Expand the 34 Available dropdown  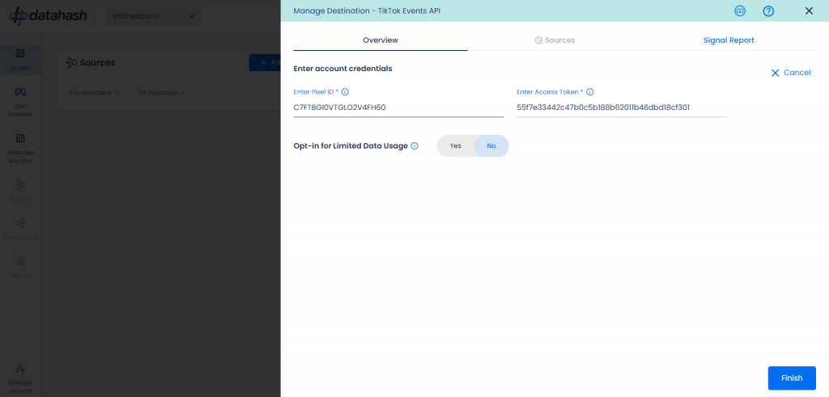pyautogui.click(x=162, y=92)
